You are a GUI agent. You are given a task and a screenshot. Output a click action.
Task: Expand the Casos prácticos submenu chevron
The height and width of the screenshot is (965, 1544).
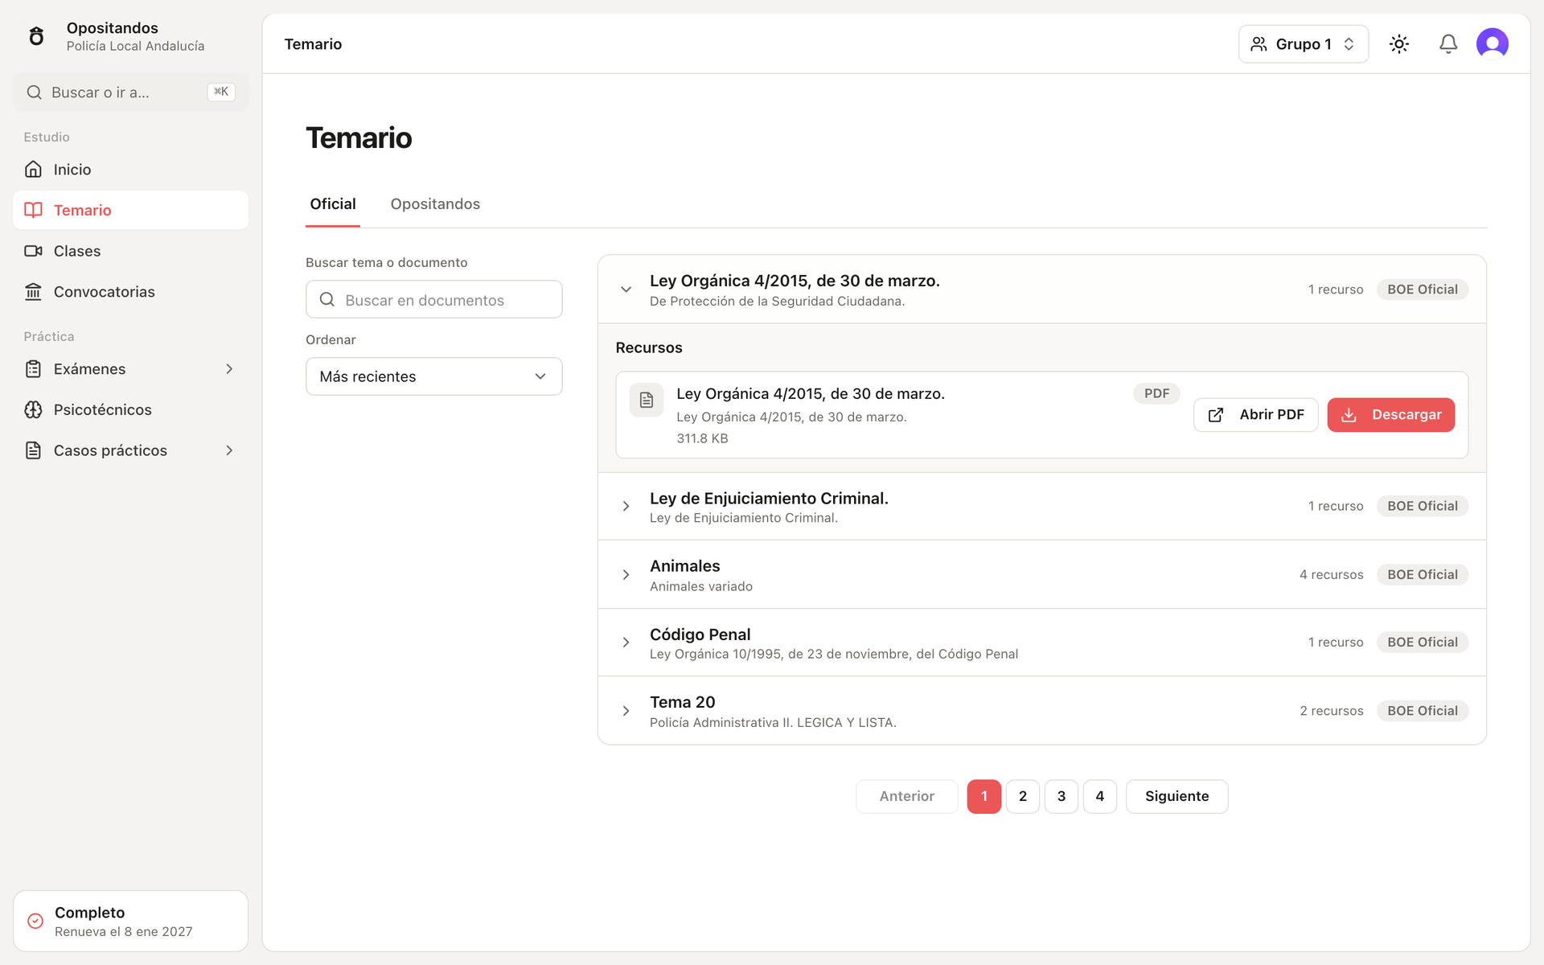[229, 450]
